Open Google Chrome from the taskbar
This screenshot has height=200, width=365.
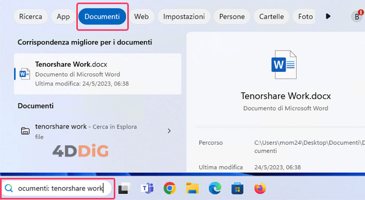click(170, 188)
